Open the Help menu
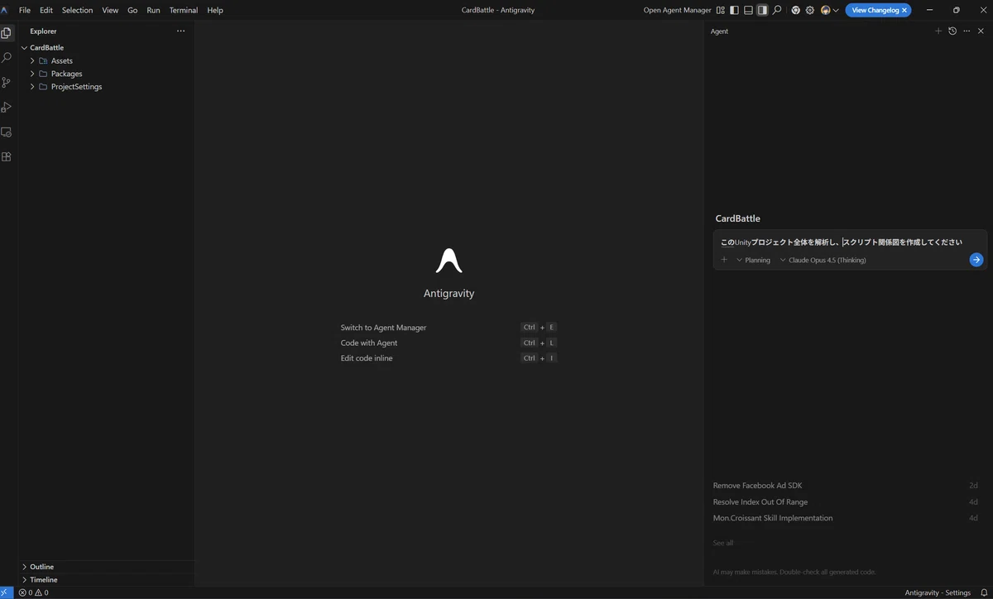 [x=215, y=10]
